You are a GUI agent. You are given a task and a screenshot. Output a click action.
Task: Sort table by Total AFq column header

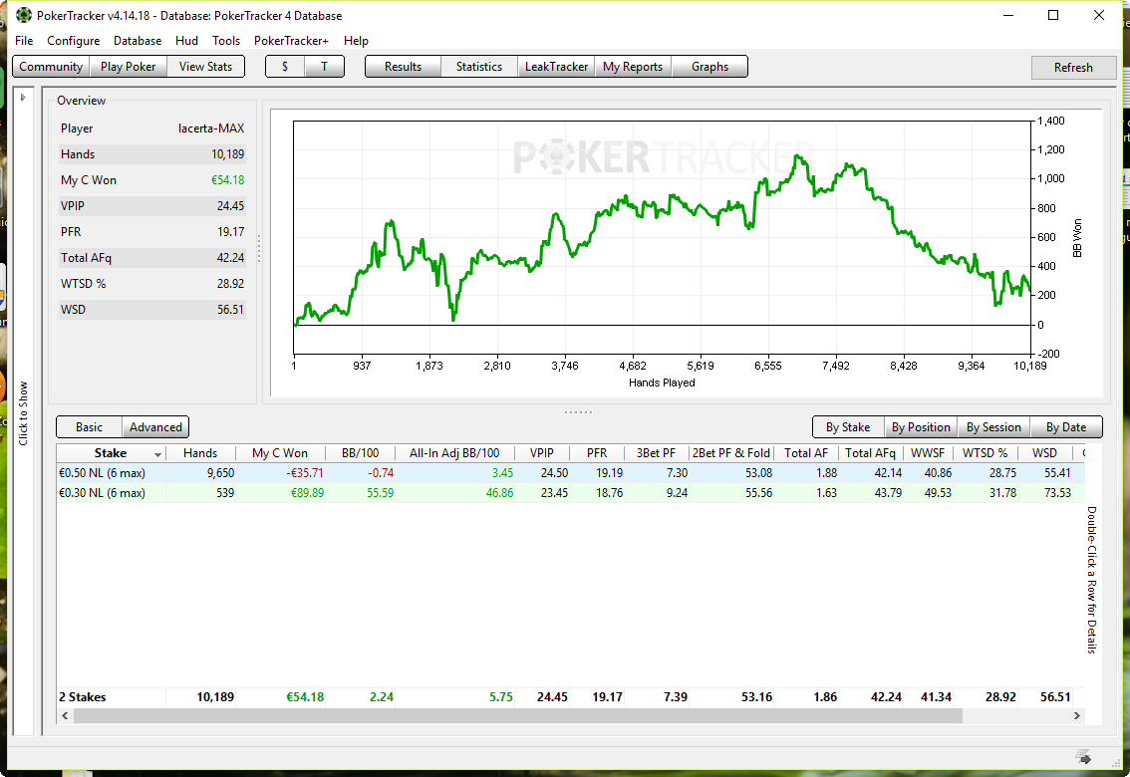(x=871, y=453)
